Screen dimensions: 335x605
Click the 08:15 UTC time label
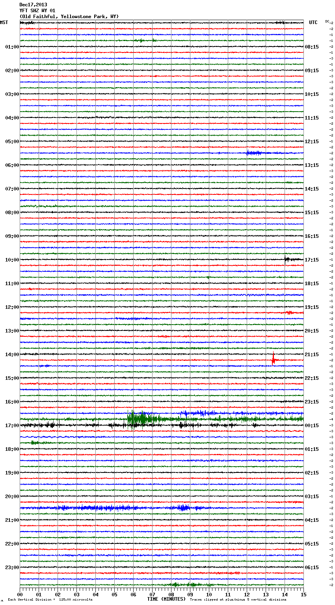[312, 47]
